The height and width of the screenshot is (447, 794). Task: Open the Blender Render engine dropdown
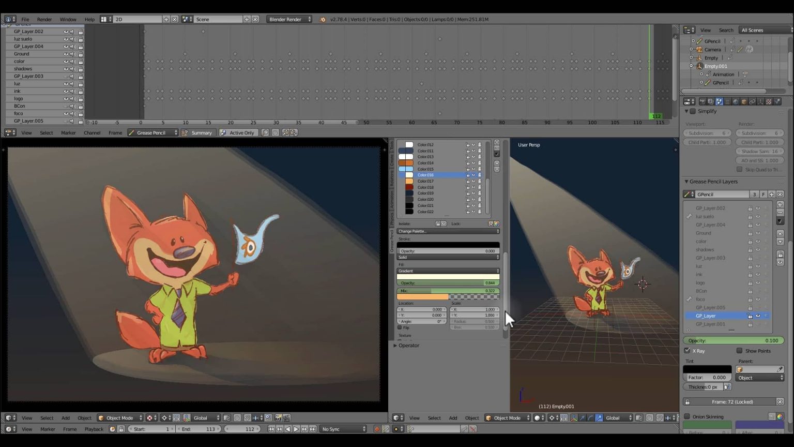[x=289, y=19]
